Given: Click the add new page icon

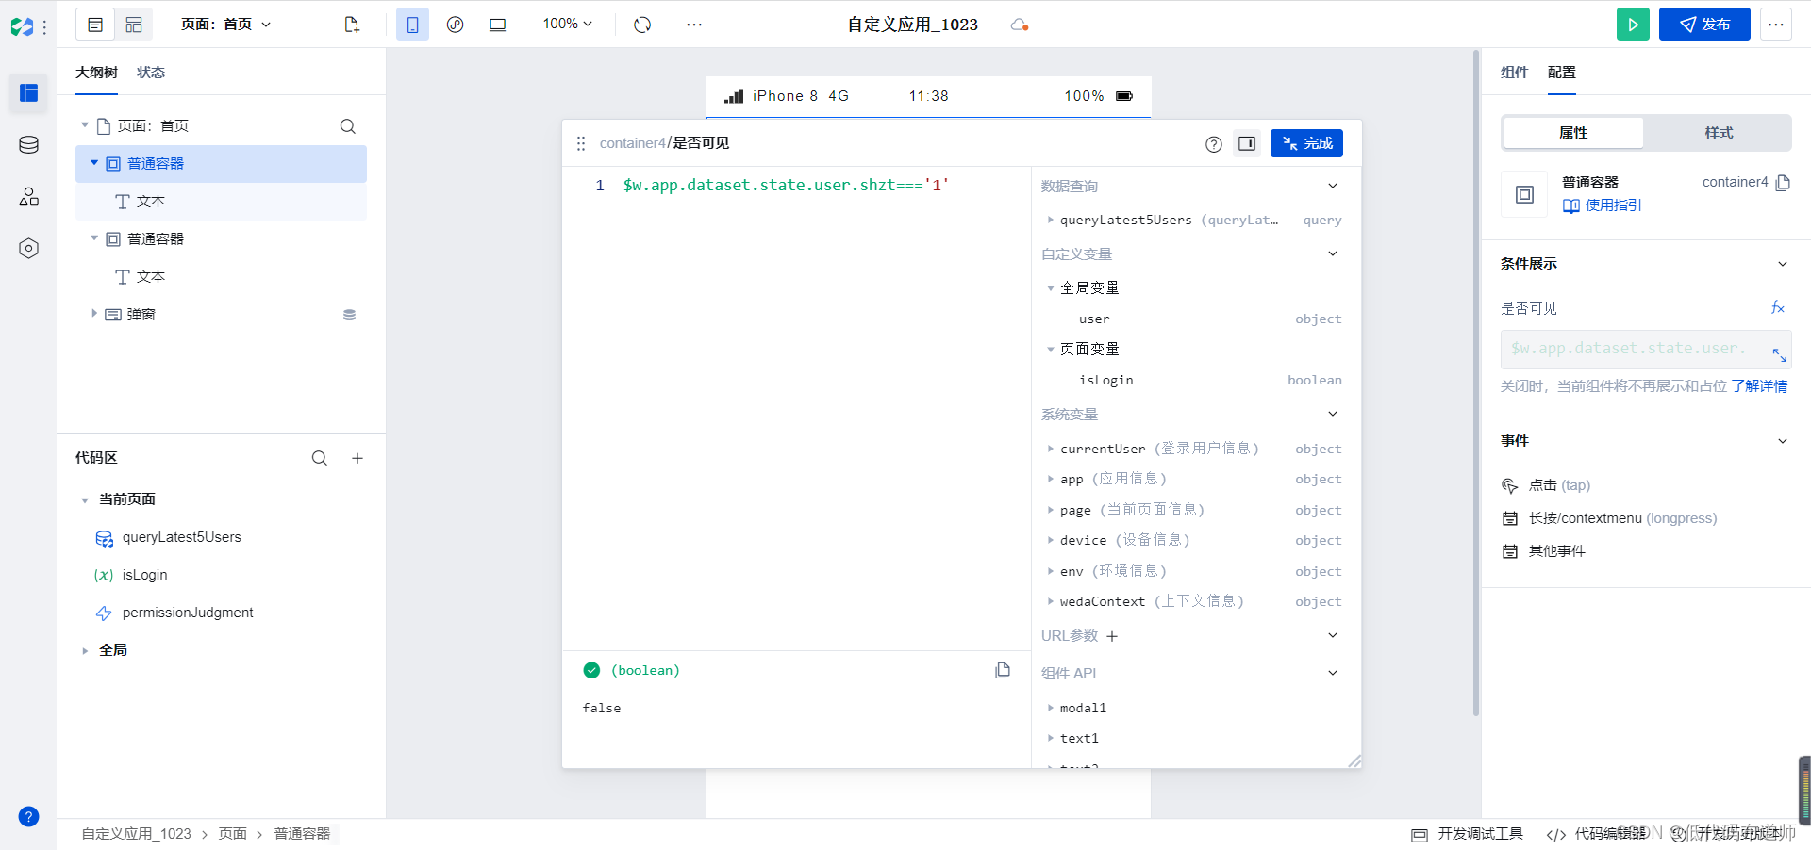Looking at the screenshot, I should [x=352, y=25].
